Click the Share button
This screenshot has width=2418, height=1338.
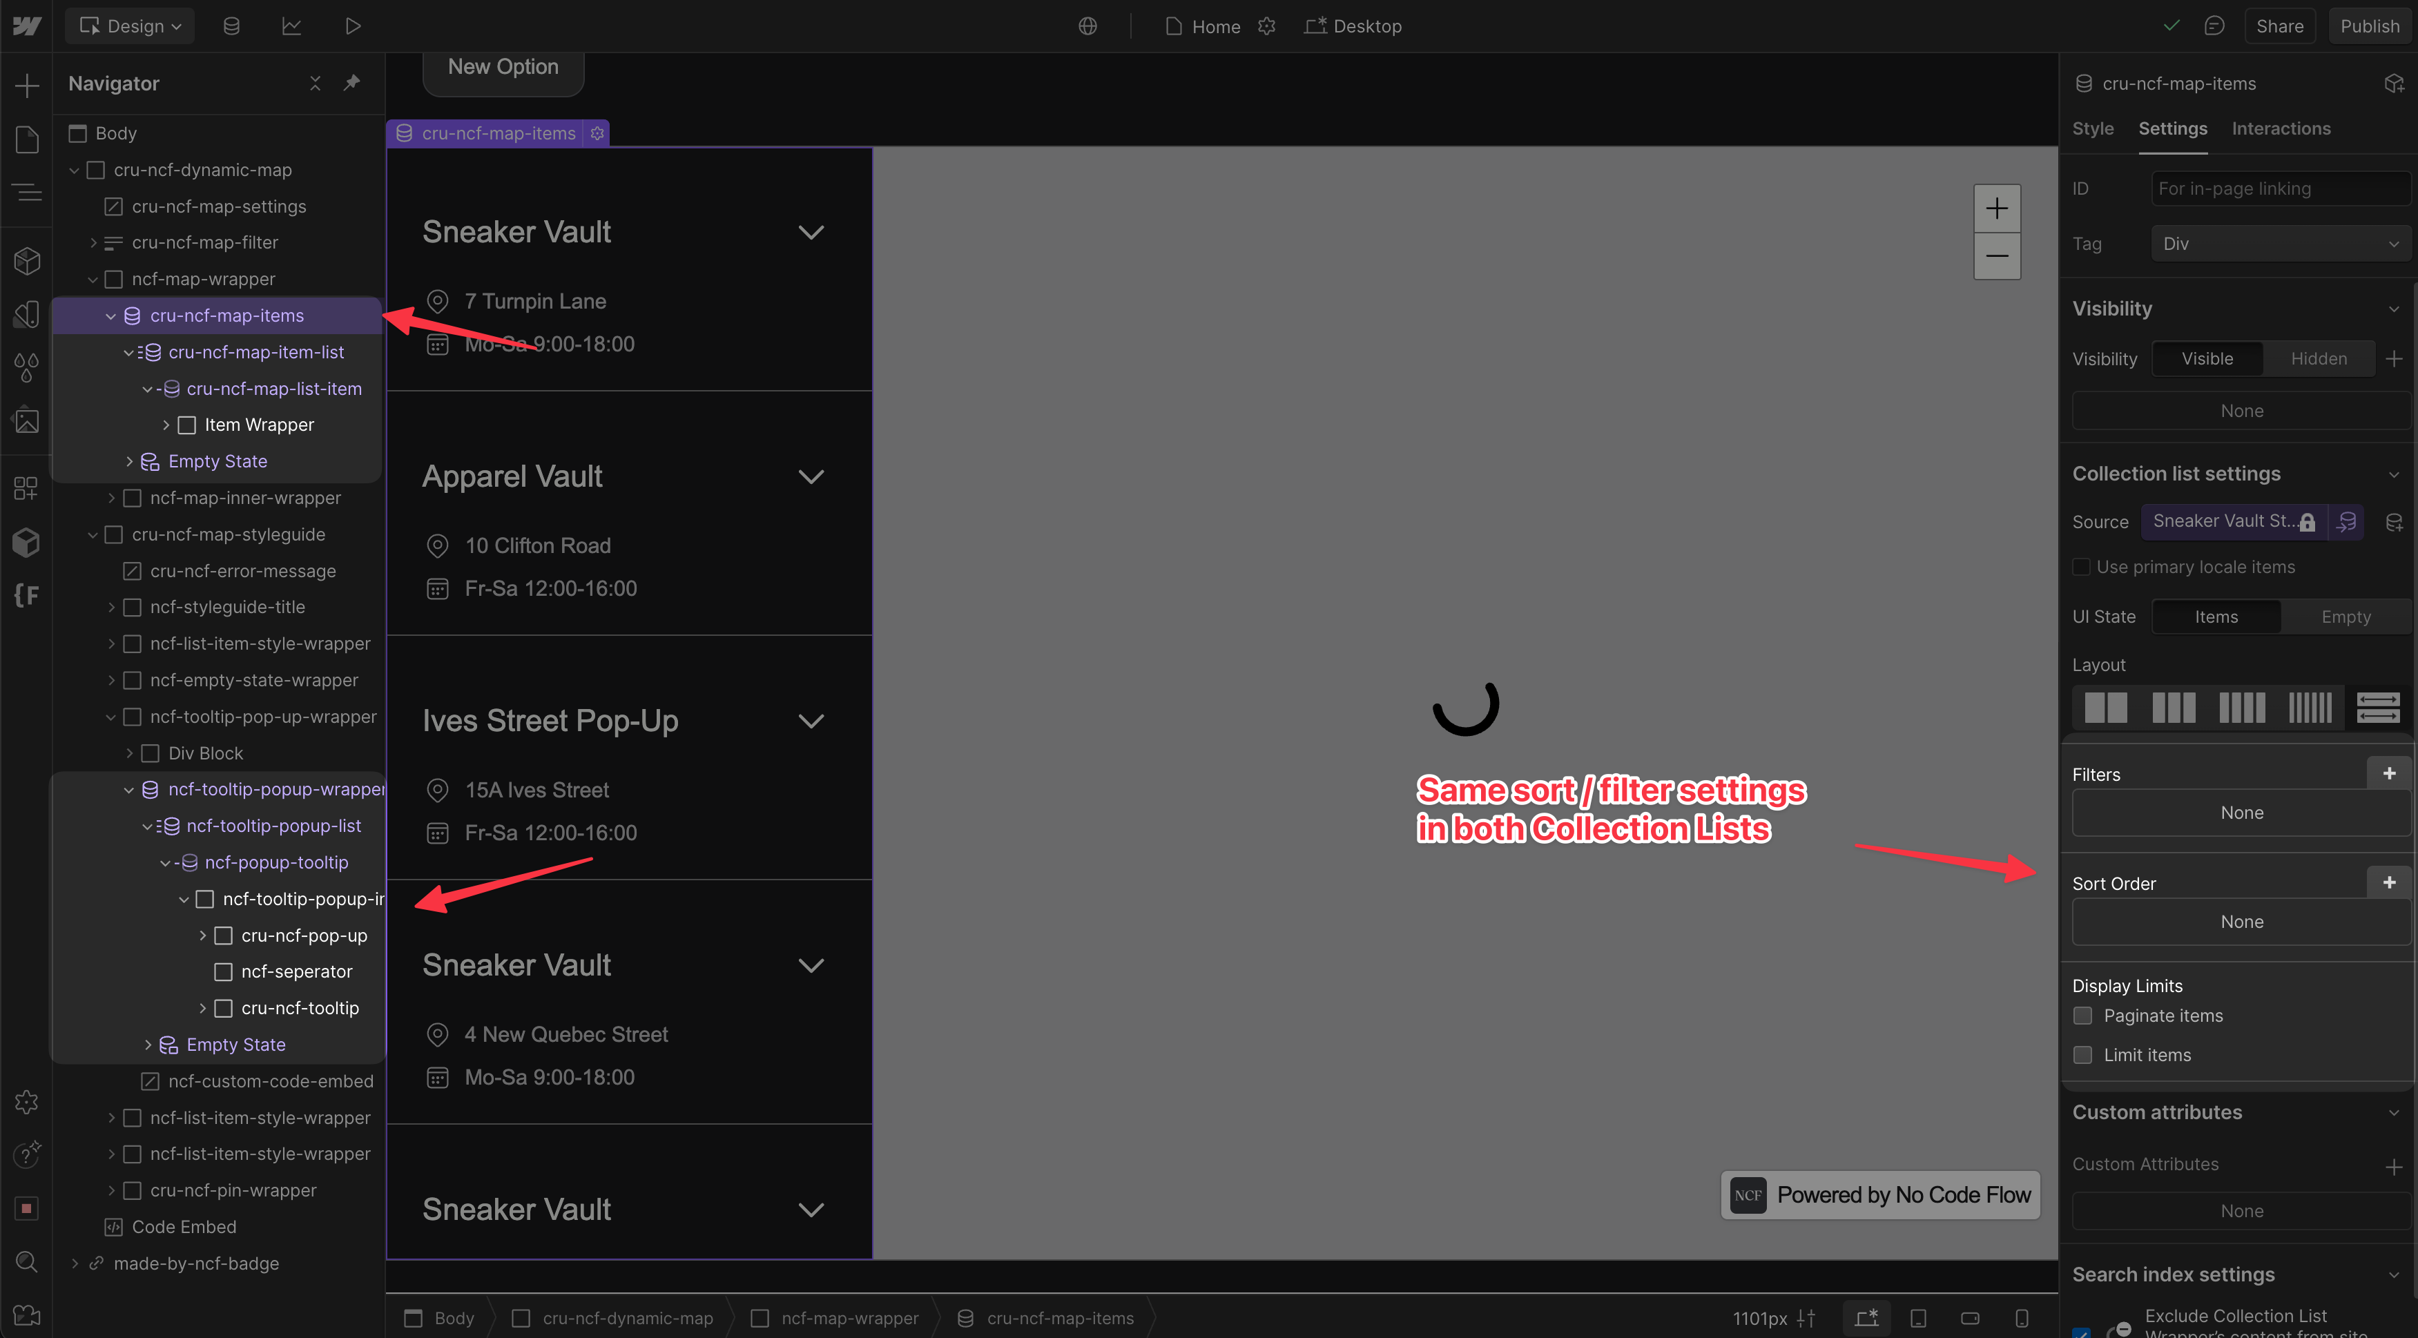coord(2279,26)
